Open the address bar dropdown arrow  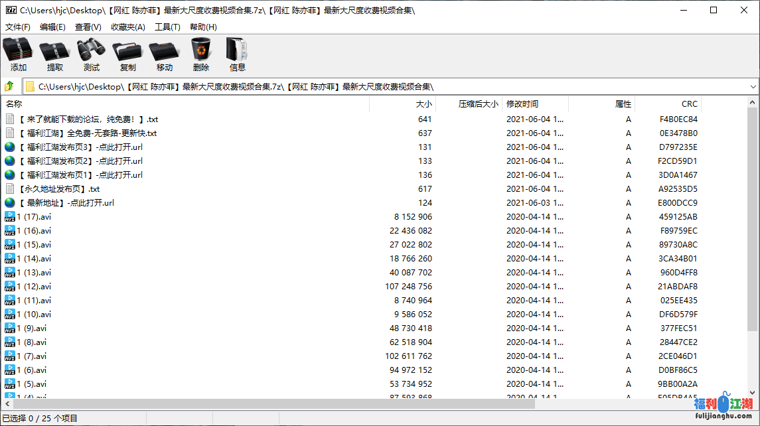click(x=752, y=86)
